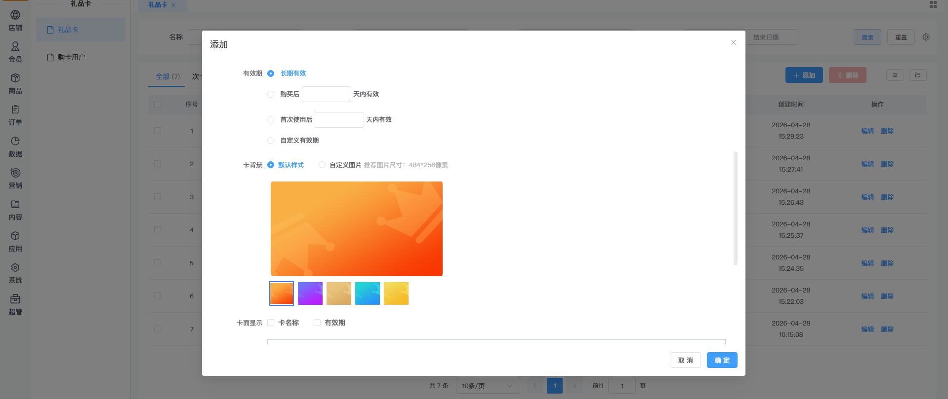Viewport: 948px width, 399px height.
Task: Click 删除 for the 15:27:41 row
Action: pos(887,164)
